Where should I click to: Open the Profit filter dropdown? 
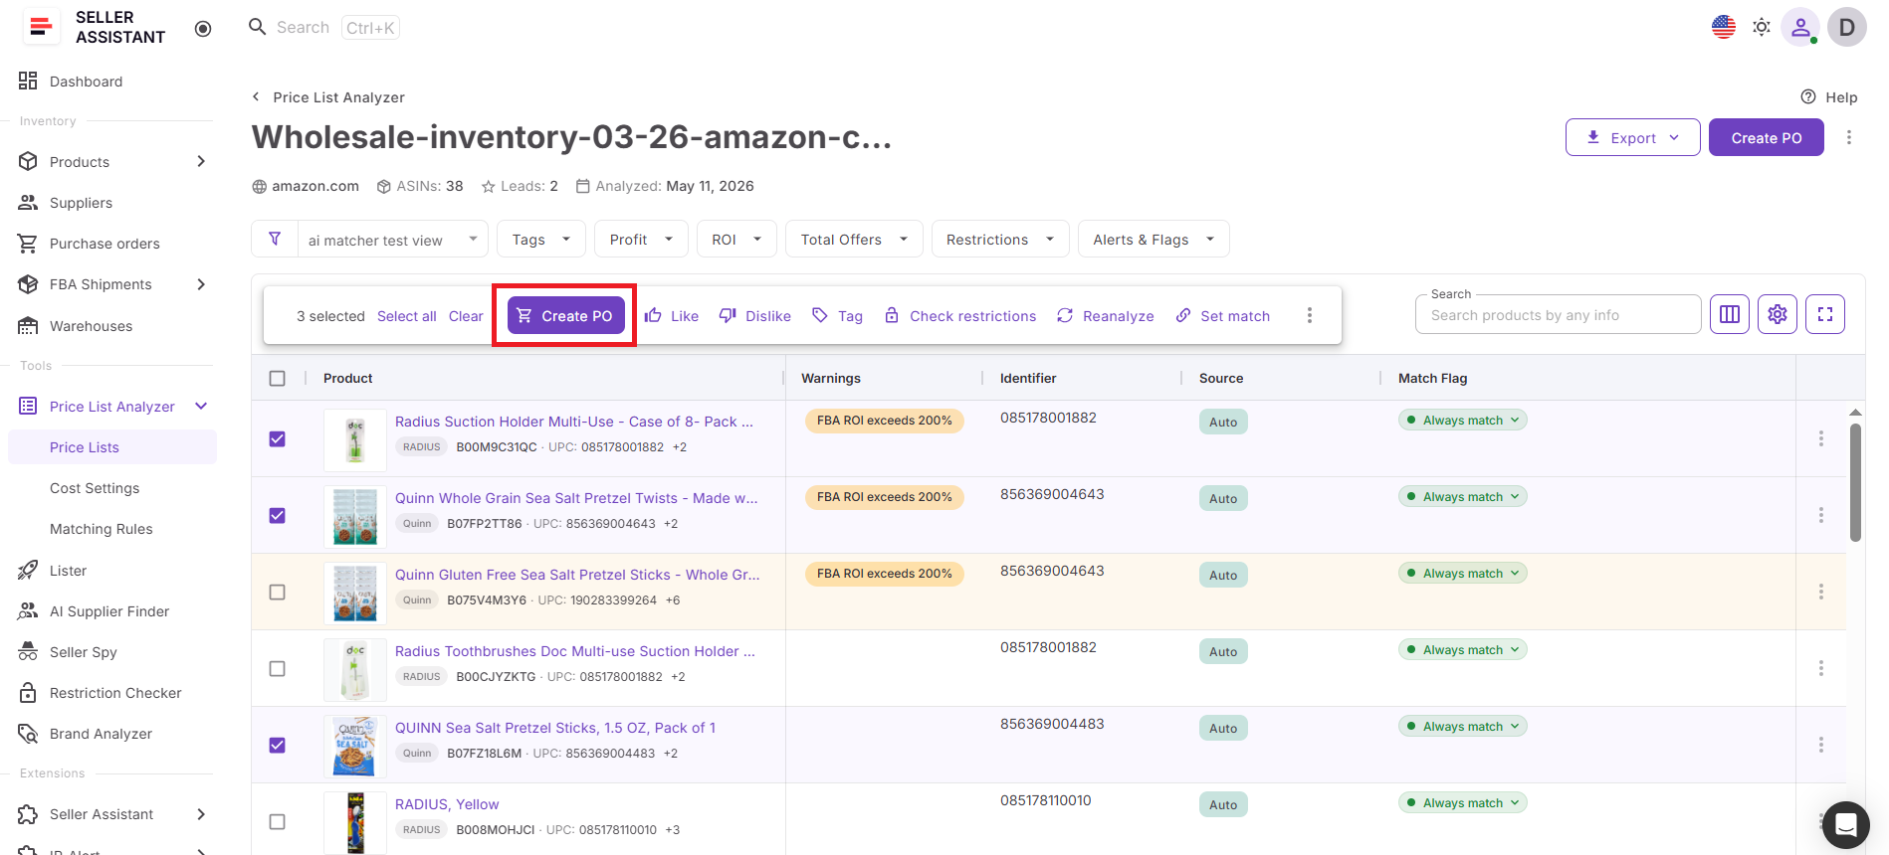click(642, 239)
